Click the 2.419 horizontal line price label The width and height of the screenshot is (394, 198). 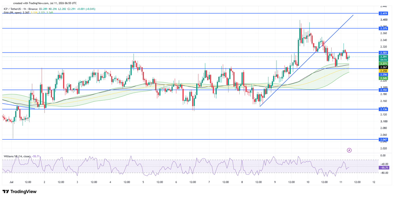383,13
